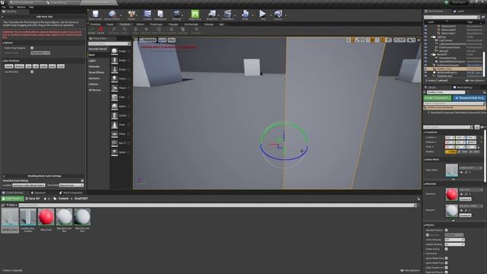
Task: Select the Geometry category in Place Actors
Action: [x=94, y=78]
